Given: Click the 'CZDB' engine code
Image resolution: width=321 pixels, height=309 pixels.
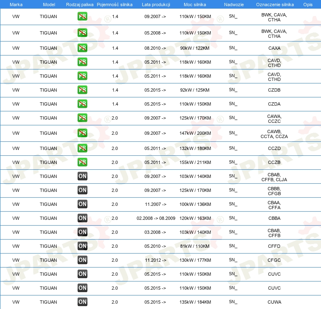Looking at the screenshot, I should [274, 90].
